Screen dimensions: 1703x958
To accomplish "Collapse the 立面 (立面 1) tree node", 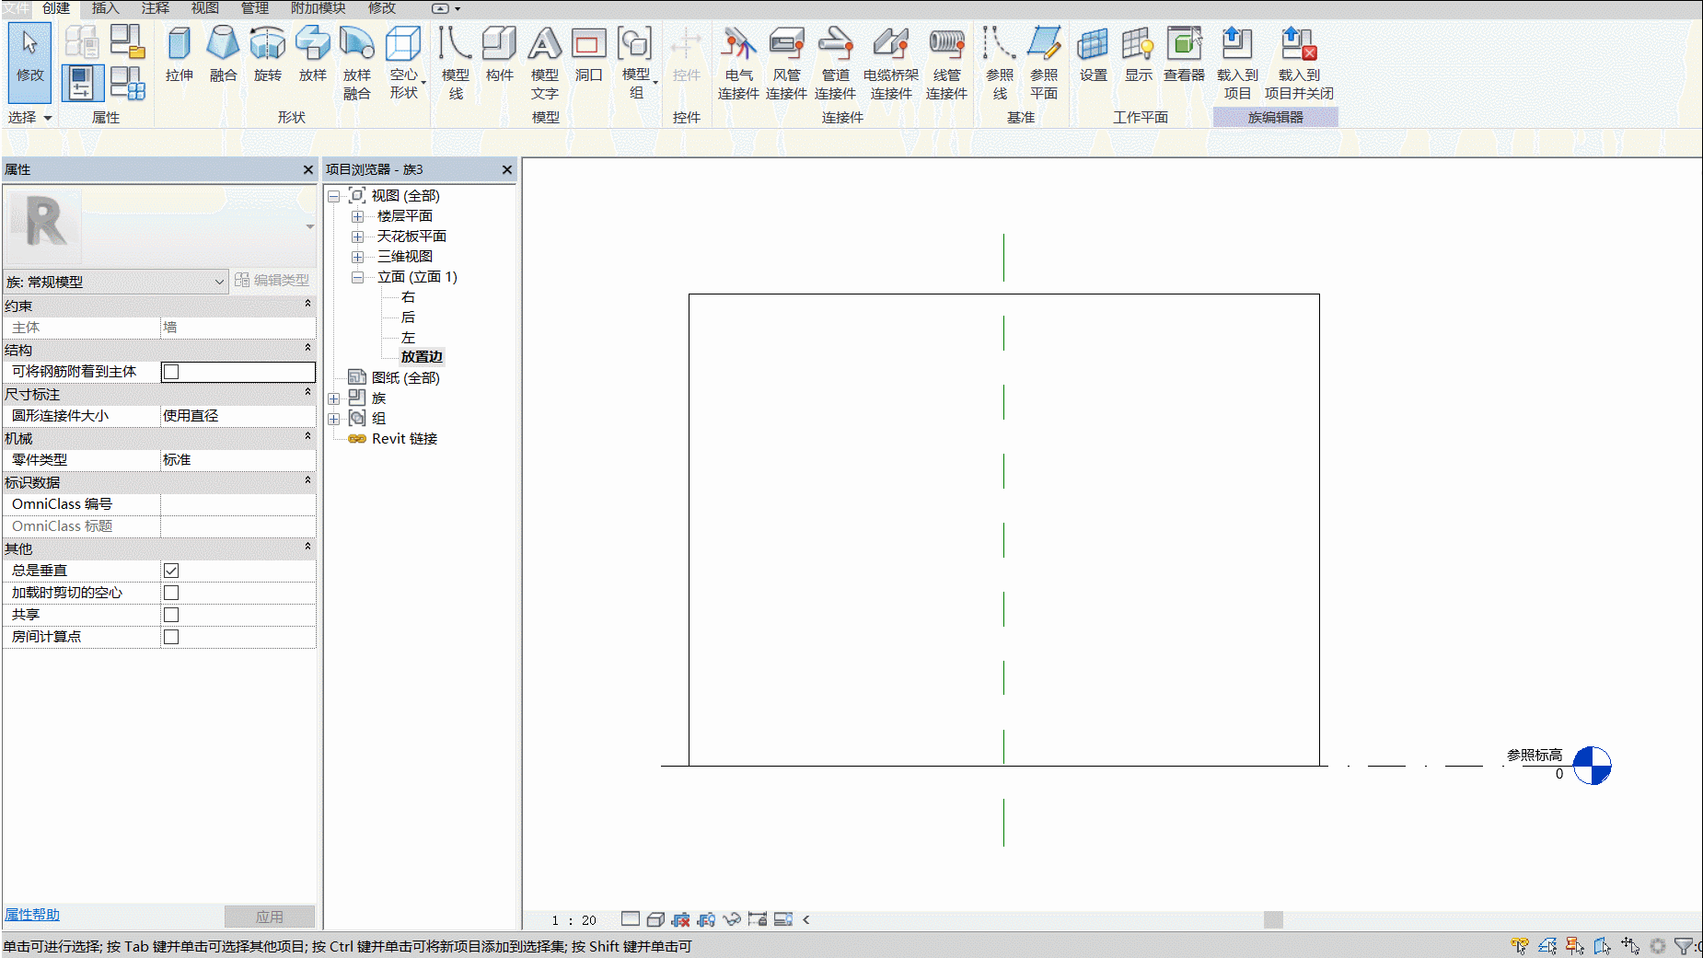I will click(x=357, y=277).
